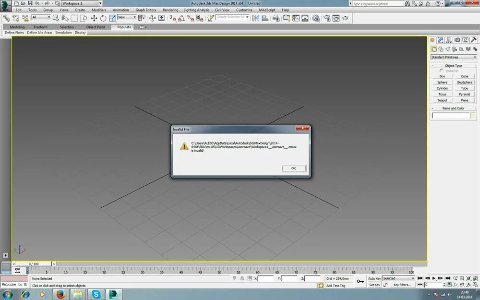
Task: Select the Scale tool in main toolbar
Action: click(112, 18)
